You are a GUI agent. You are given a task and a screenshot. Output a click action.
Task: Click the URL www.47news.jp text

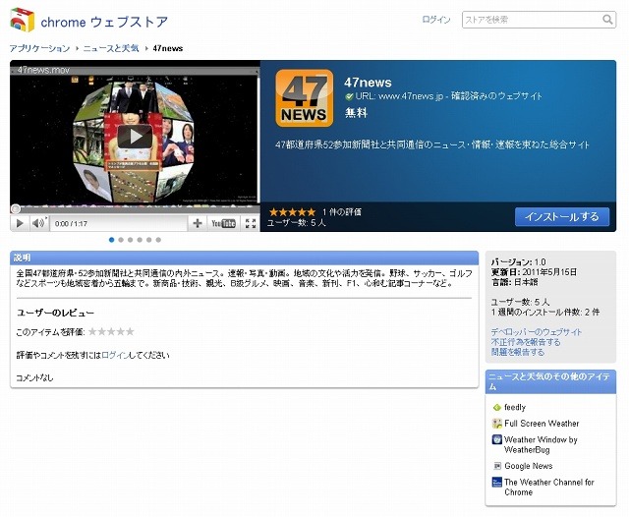pos(399,96)
